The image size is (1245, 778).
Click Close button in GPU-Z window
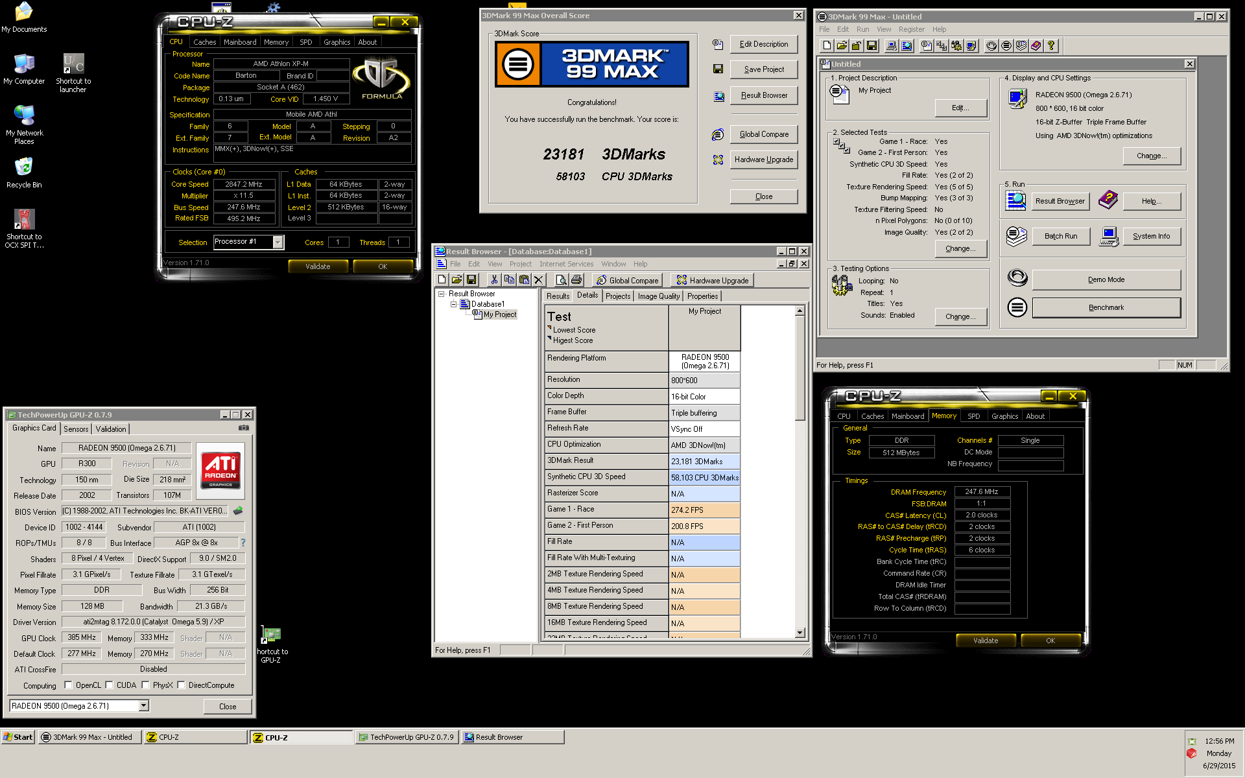click(228, 706)
